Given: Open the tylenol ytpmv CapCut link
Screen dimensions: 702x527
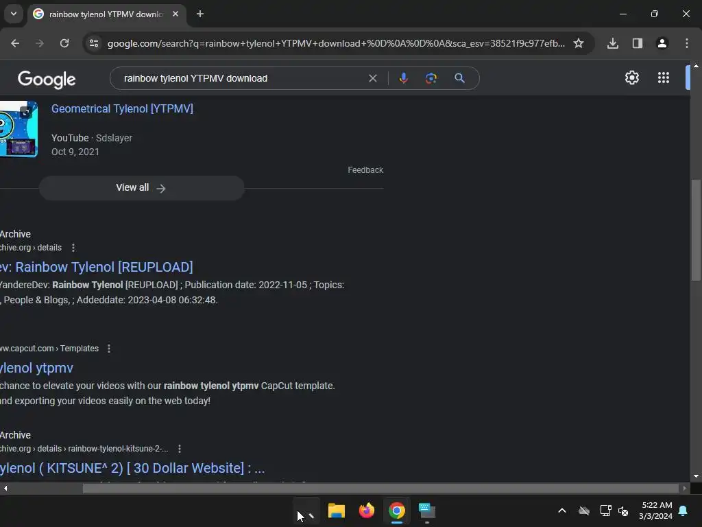Looking at the screenshot, I should [36, 368].
